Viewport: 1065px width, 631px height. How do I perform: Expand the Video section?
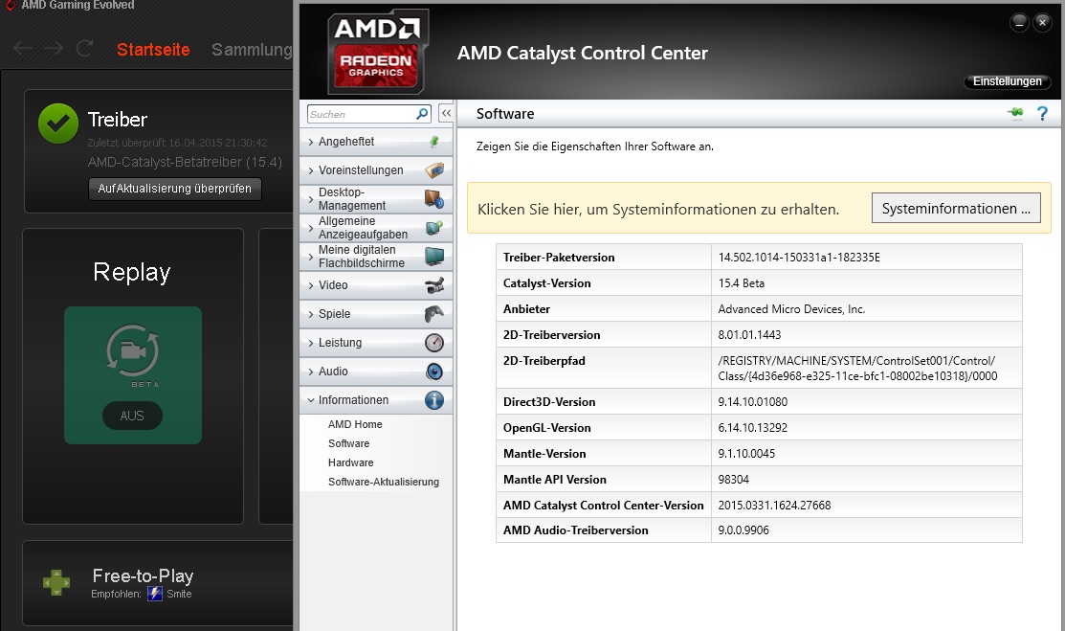click(311, 285)
